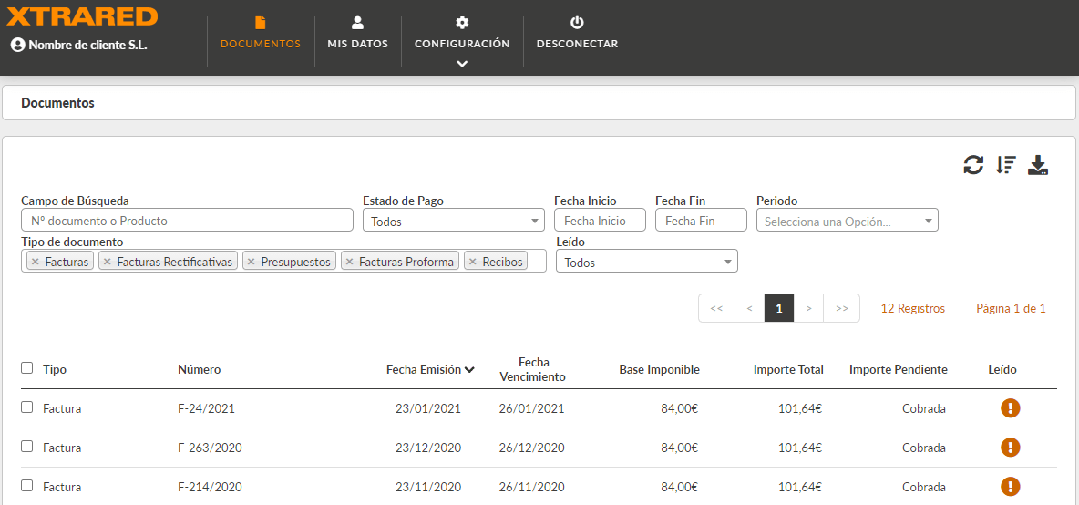
Task: Click the 12 Registros count
Action: click(x=913, y=309)
